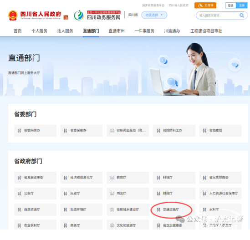The image size is (250, 240).
Task: Click the icon beside 省档案局
Action: (x=204, y=131)
